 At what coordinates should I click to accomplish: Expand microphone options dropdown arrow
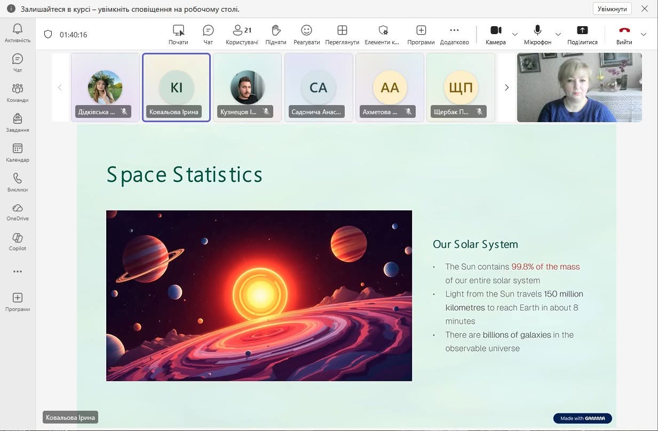[x=558, y=34]
